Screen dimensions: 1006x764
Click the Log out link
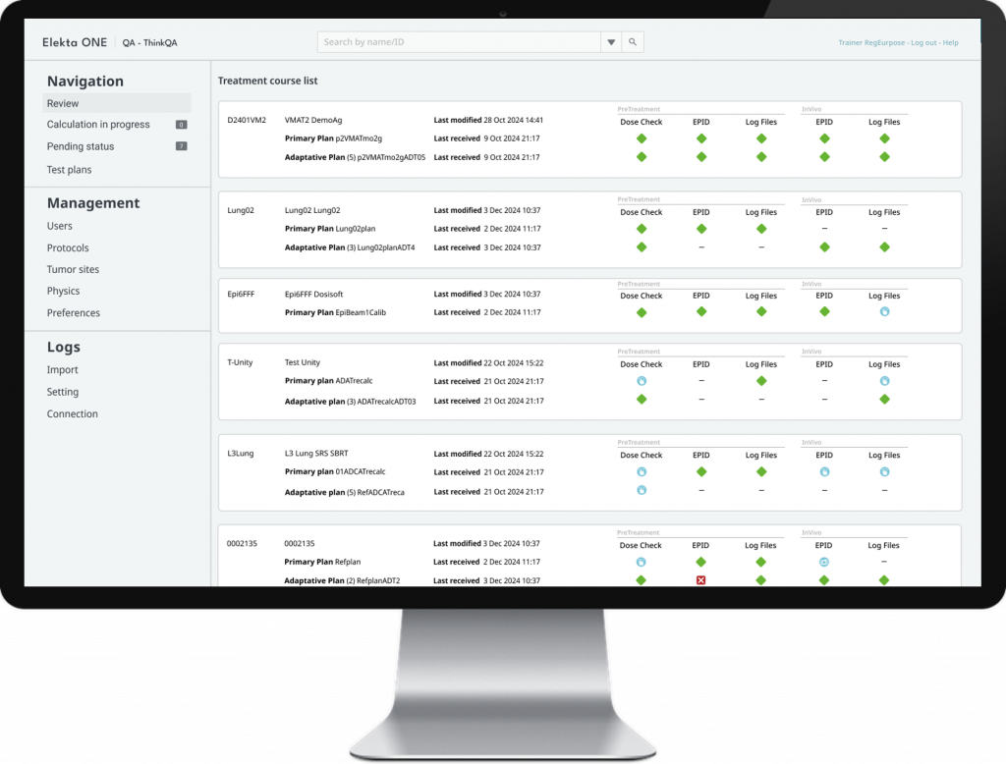[922, 43]
